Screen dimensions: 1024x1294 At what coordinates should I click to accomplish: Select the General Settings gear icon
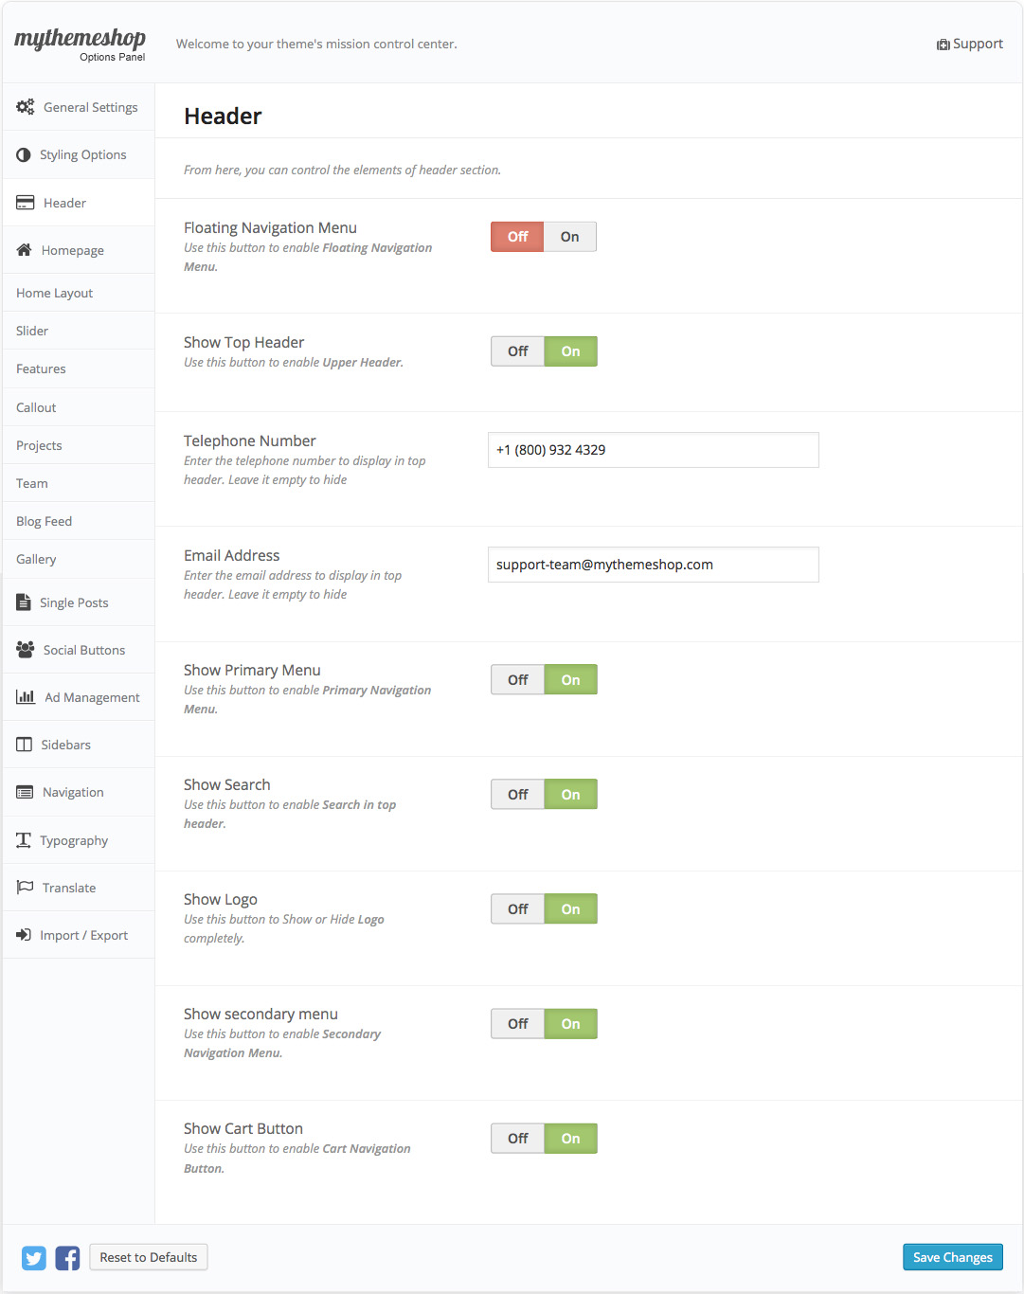pyautogui.click(x=26, y=107)
